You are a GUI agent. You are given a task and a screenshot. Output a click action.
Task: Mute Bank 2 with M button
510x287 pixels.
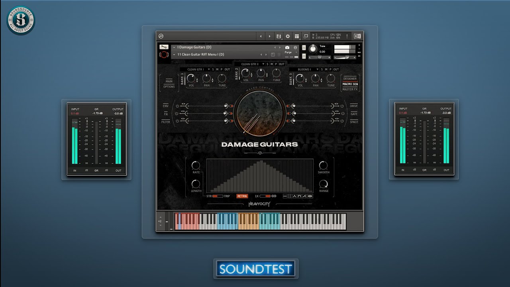pyautogui.click(x=271, y=64)
